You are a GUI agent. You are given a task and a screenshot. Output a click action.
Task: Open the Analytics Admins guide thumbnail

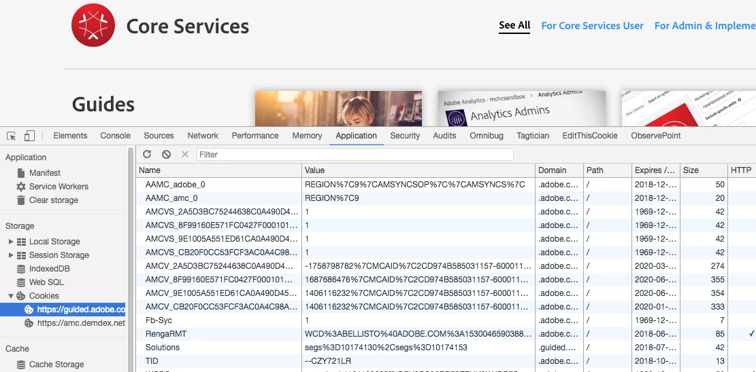[x=522, y=109]
